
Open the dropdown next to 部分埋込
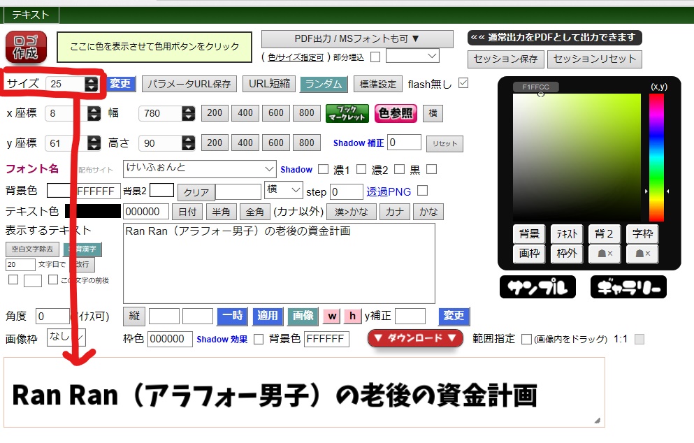pos(412,56)
